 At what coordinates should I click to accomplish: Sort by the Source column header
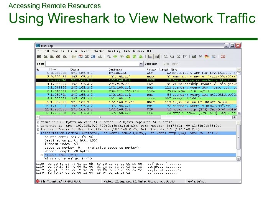click(x=89, y=69)
